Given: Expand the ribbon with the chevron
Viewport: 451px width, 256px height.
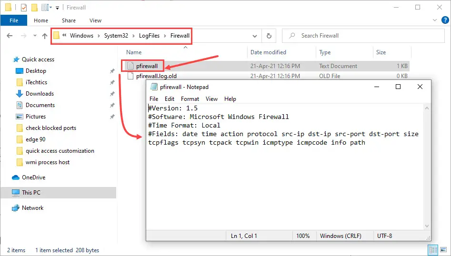Looking at the screenshot, I should point(435,20).
